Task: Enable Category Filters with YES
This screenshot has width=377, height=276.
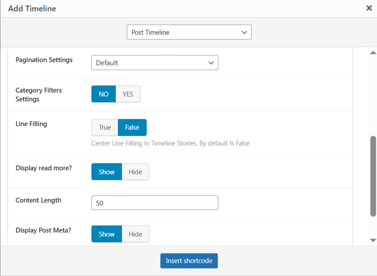Action: [x=128, y=94]
